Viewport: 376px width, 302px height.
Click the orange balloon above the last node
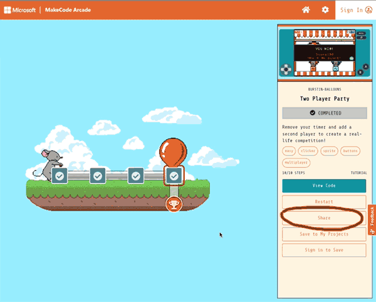pyautogui.click(x=173, y=152)
